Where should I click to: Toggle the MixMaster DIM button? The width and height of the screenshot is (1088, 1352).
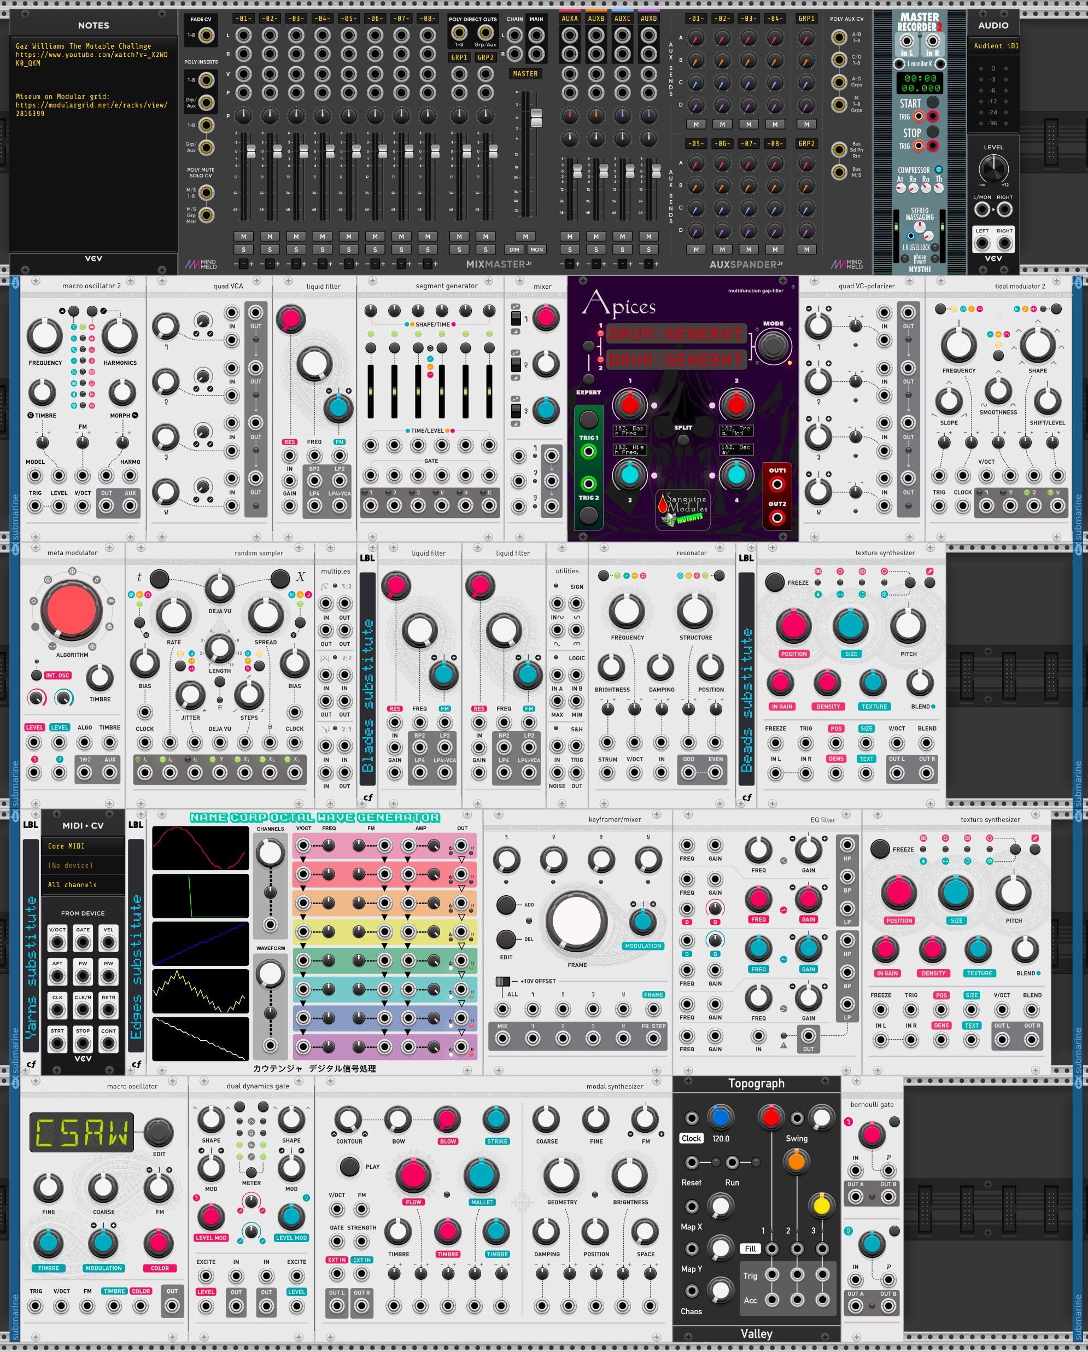coord(514,249)
